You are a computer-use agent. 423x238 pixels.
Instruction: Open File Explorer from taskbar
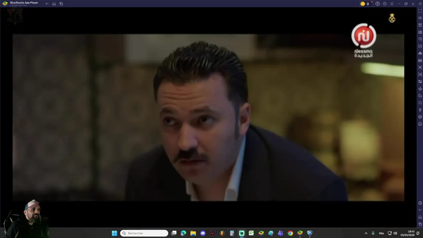[193, 233]
